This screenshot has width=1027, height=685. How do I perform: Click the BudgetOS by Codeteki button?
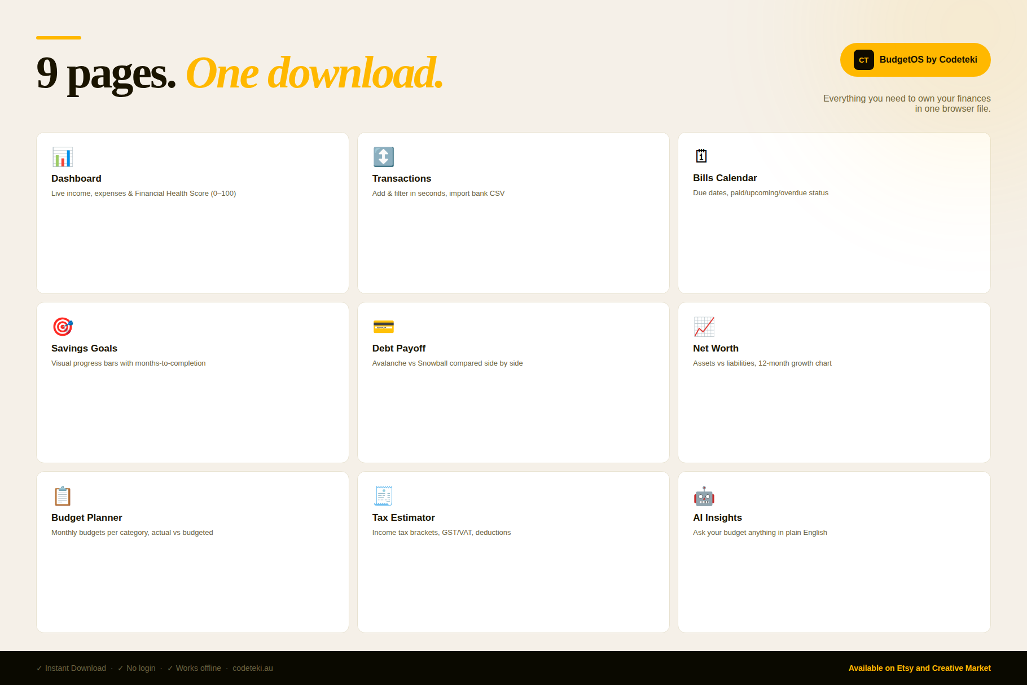click(915, 60)
